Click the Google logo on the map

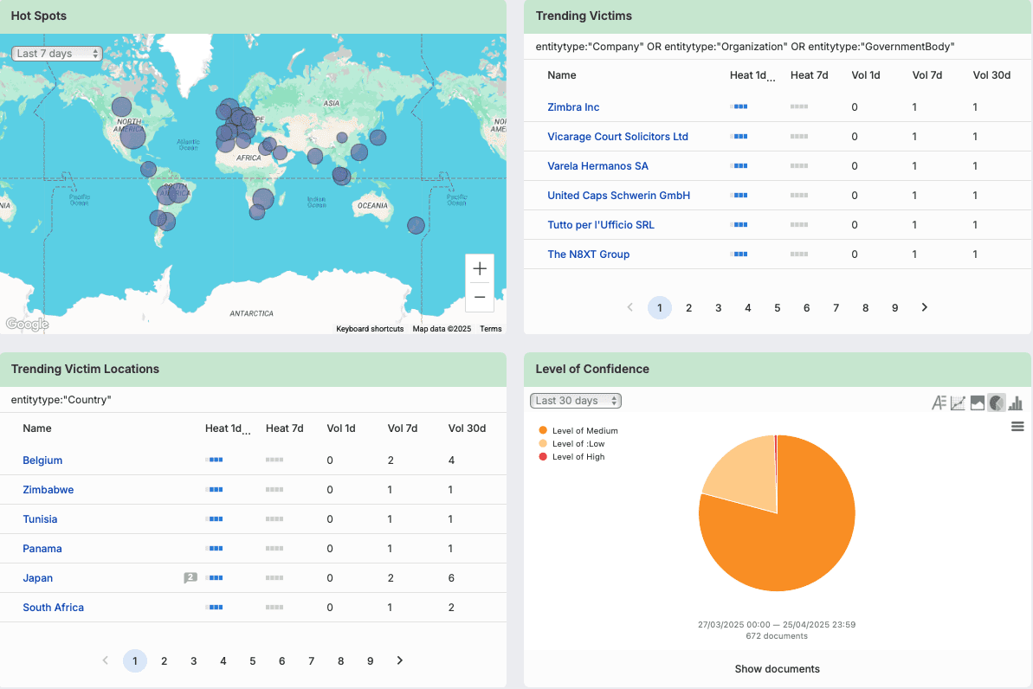[27, 324]
